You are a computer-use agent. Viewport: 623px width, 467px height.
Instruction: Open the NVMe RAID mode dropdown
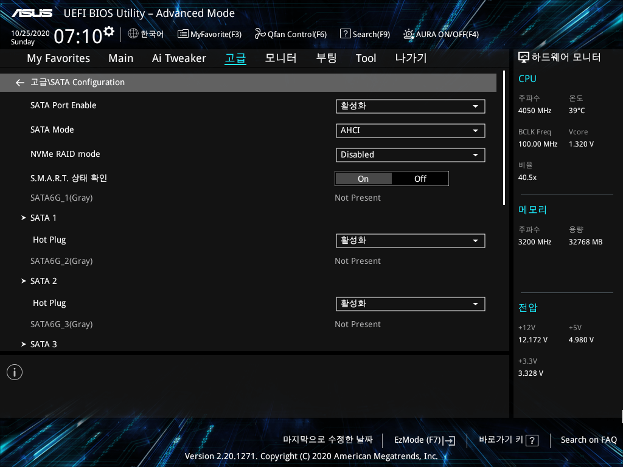click(411, 155)
